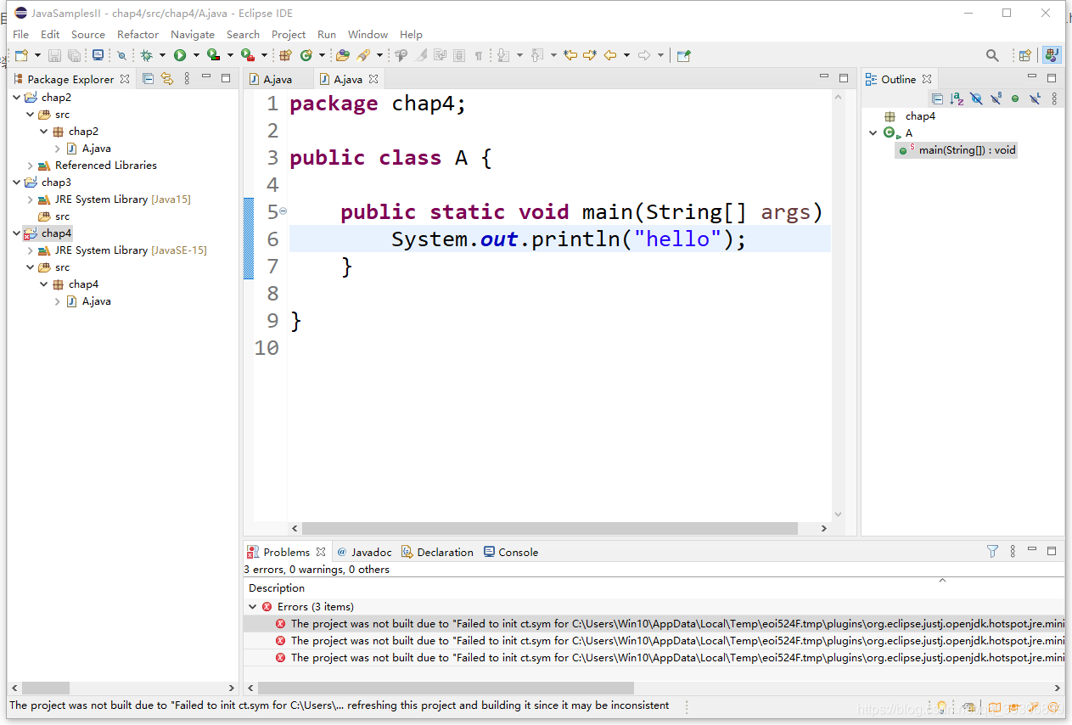Click Next Annotation icon in toolbar
Screen dimensions: 1072x725
pos(502,55)
